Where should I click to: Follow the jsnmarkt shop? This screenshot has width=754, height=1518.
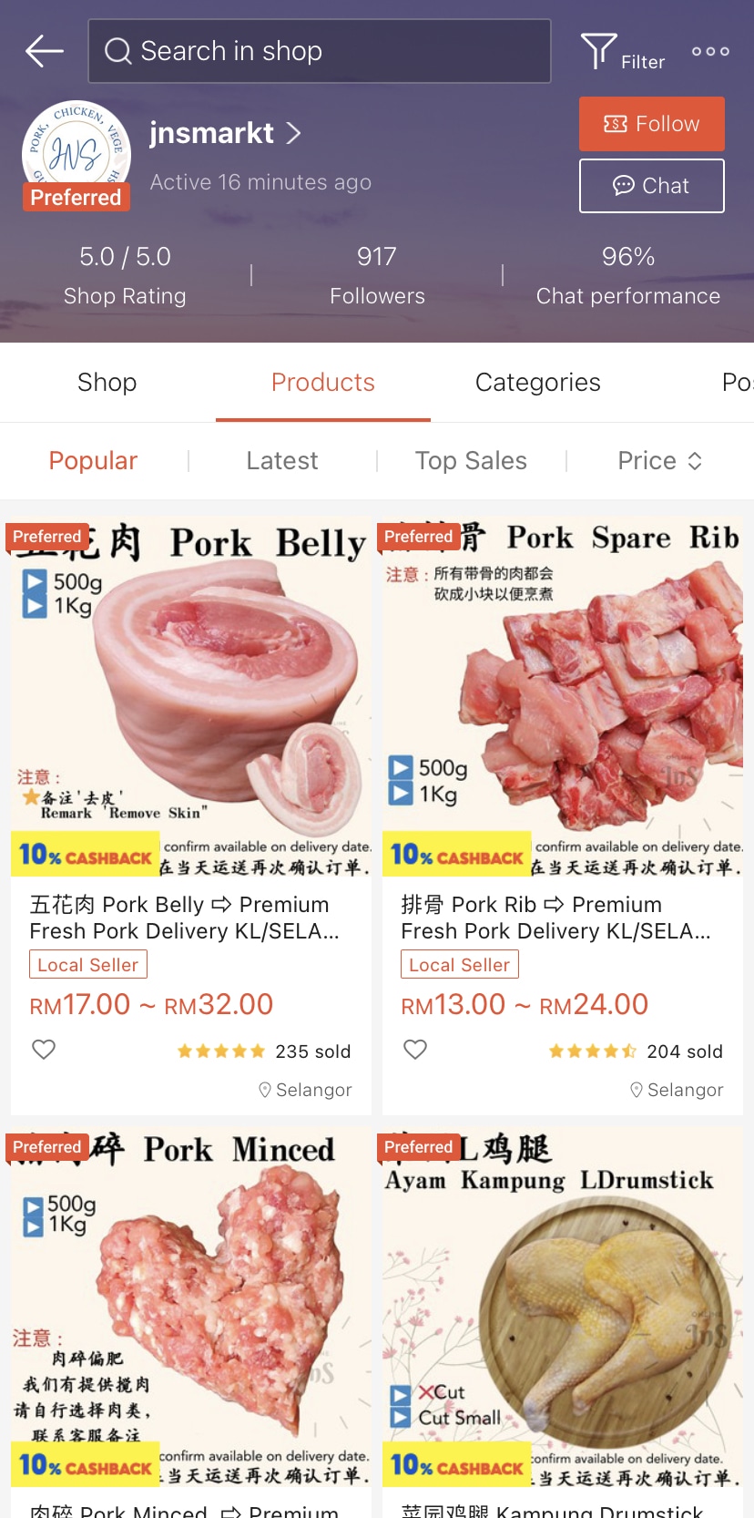(x=651, y=124)
